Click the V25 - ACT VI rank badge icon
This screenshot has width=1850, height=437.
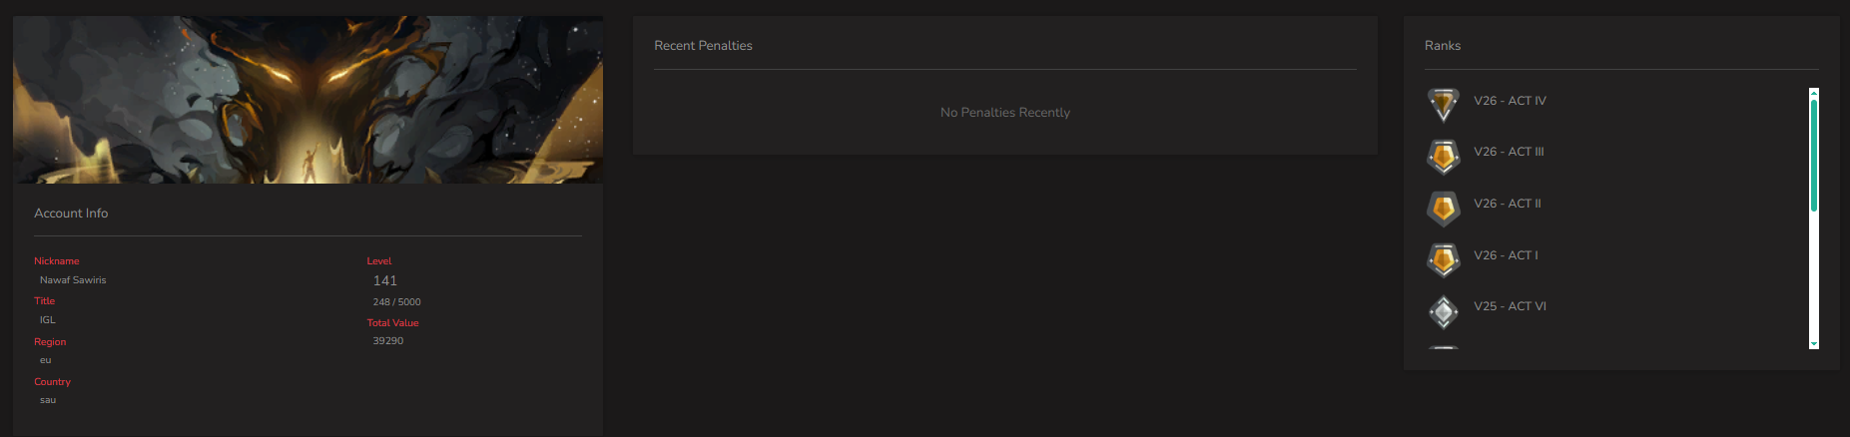pos(1443,311)
